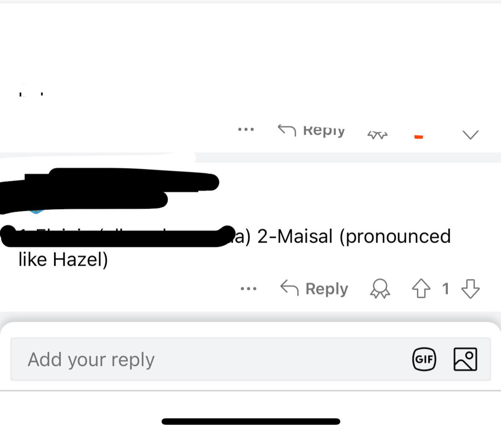Image resolution: width=501 pixels, height=435 pixels.
Task: Collapse the top comment using the chevron
Action: pos(470,134)
